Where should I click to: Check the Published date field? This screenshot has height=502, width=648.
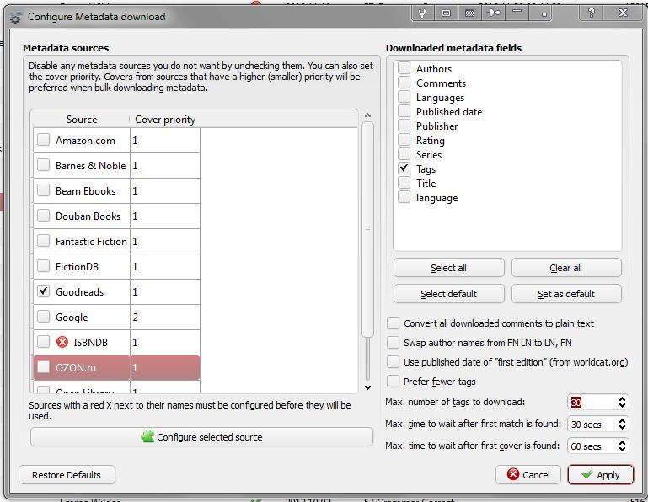[x=404, y=111]
